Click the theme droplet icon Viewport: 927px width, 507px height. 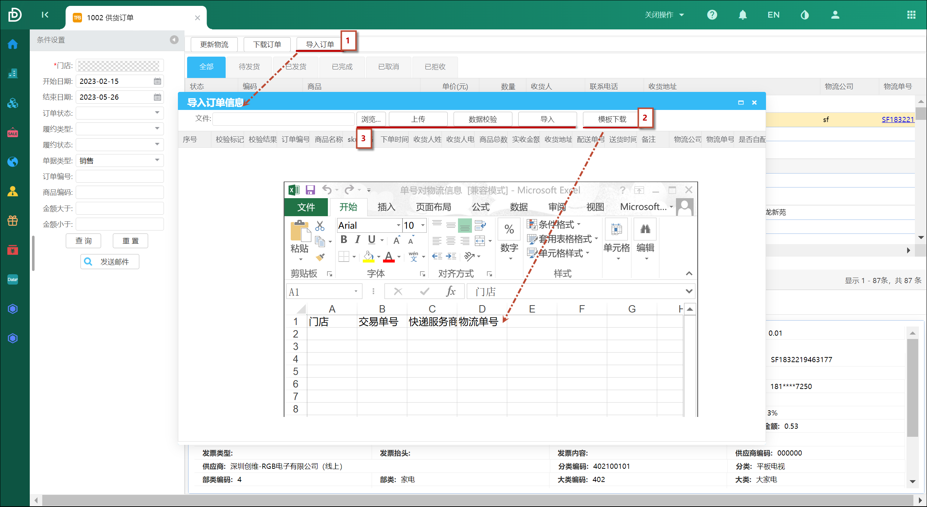[805, 15]
